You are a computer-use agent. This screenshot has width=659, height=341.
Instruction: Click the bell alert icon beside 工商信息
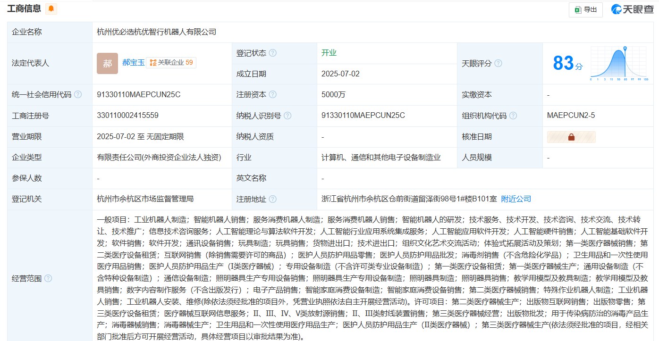(x=51, y=8)
